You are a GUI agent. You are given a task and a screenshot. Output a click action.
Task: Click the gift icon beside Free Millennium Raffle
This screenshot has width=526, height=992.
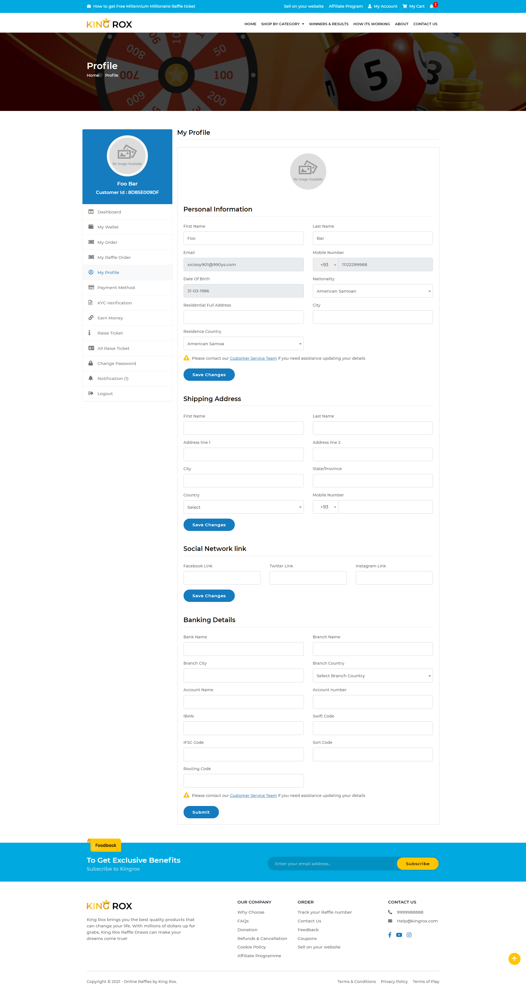click(89, 6)
